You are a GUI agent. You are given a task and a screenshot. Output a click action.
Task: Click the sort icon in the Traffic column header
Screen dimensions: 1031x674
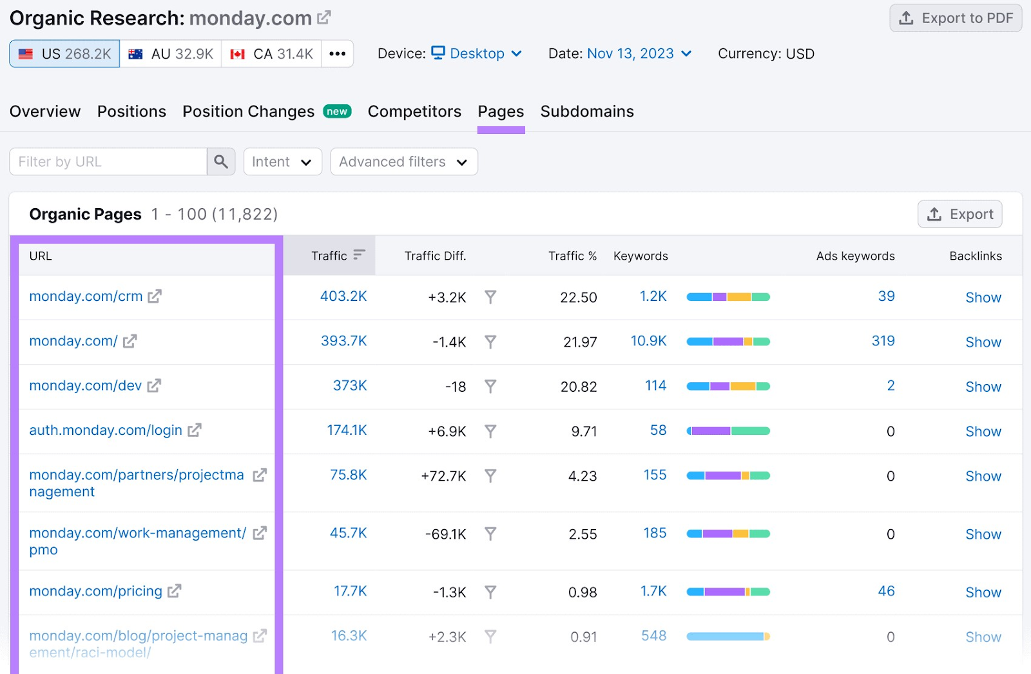(x=359, y=255)
